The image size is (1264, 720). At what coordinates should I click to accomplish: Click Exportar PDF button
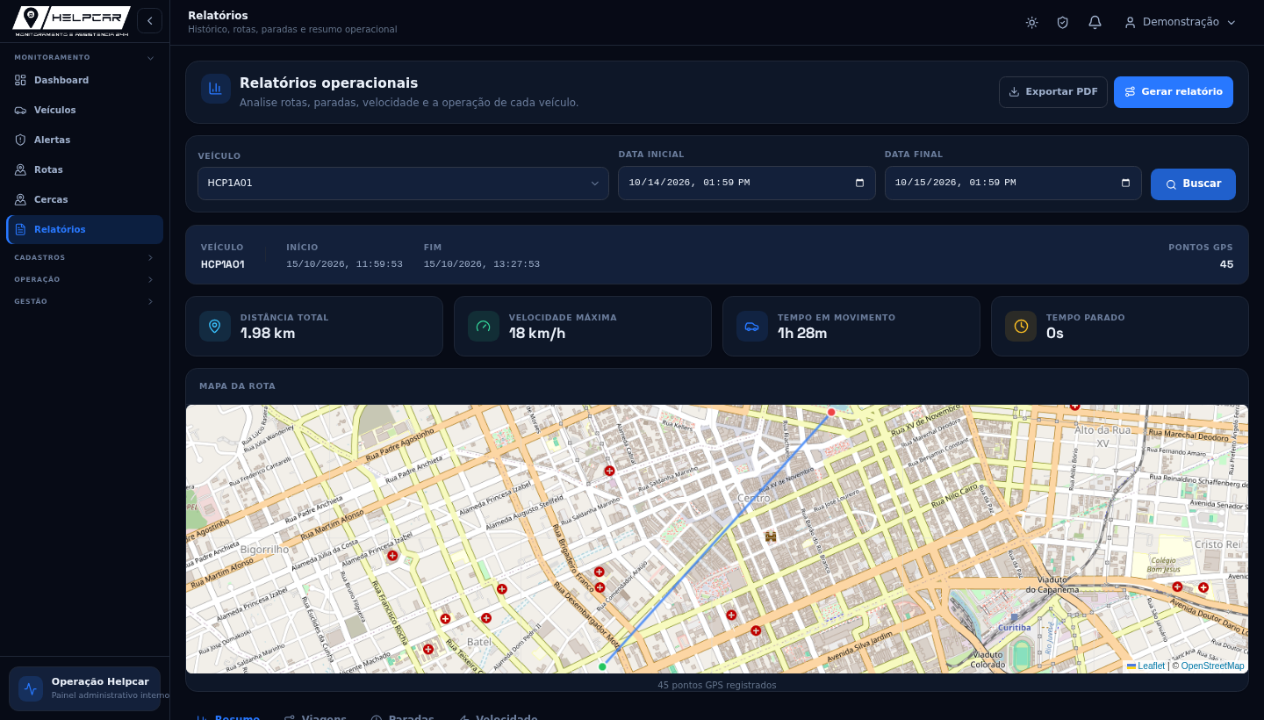1053,92
